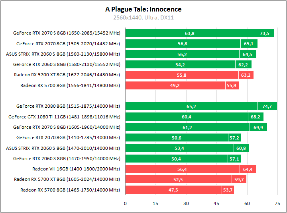Click the chart title 'A Plague Tale: Innocence'

(143, 9)
